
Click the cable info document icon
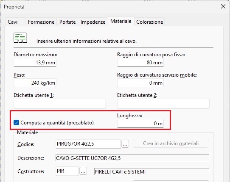[20, 38]
